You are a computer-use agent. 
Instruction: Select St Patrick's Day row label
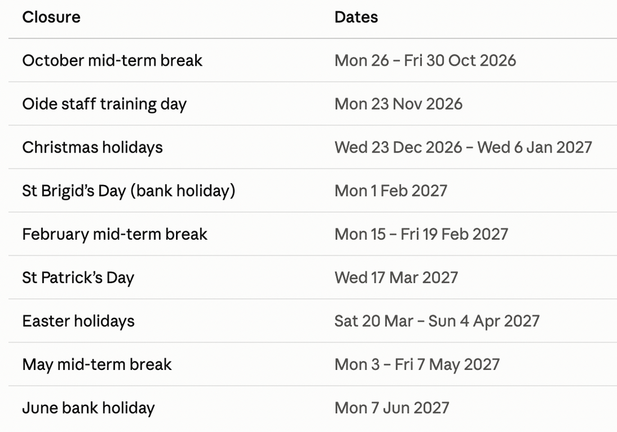pos(78,278)
